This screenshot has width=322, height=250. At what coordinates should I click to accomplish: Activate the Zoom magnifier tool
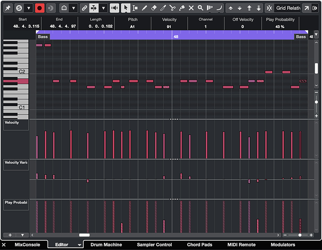tap(201, 8)
